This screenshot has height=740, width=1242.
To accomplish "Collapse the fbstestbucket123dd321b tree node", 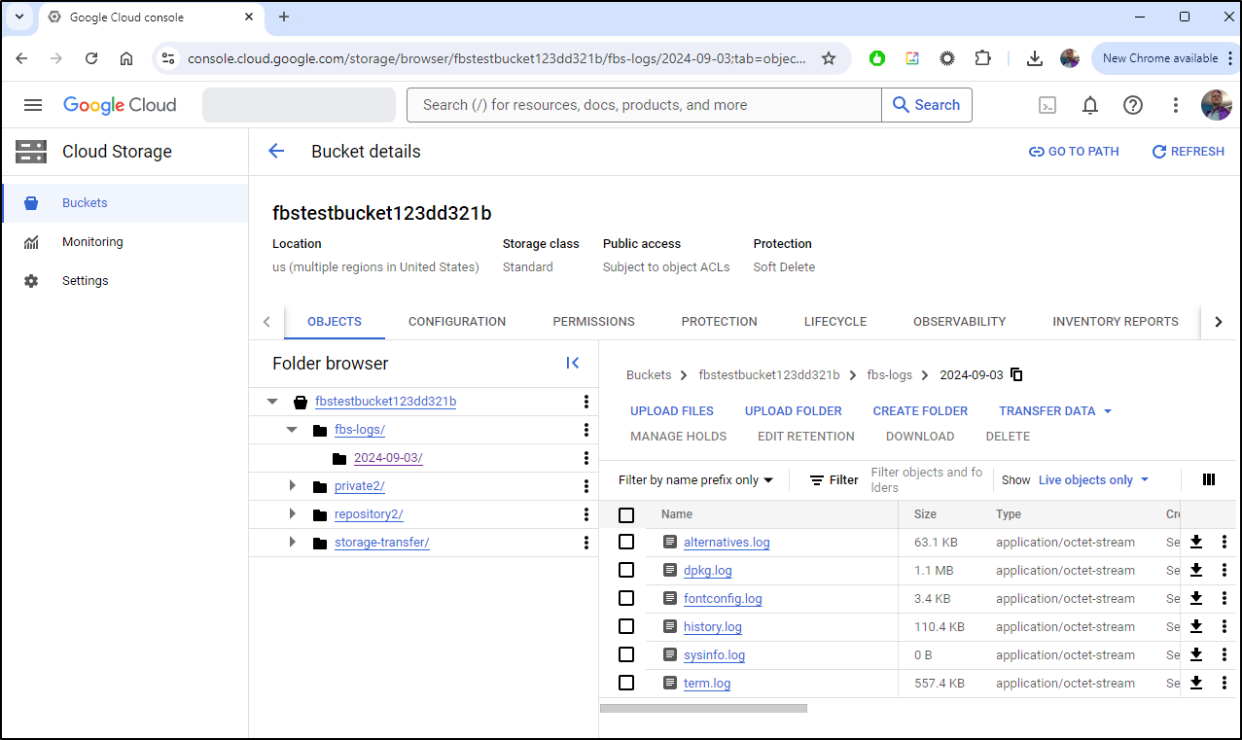I will tap(272, 402).
